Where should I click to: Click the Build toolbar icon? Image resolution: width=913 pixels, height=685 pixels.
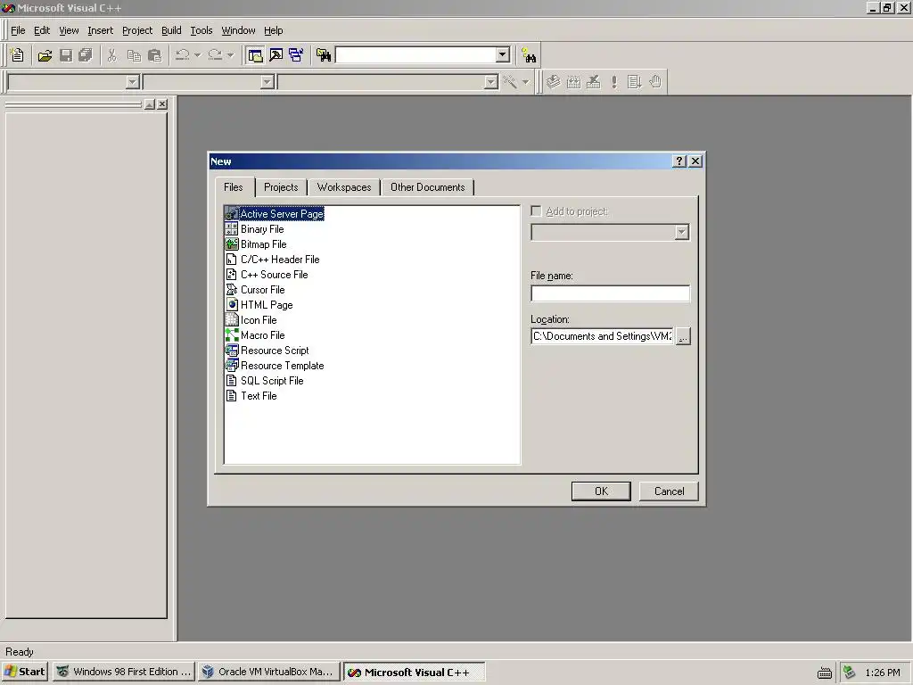(573, 82)
